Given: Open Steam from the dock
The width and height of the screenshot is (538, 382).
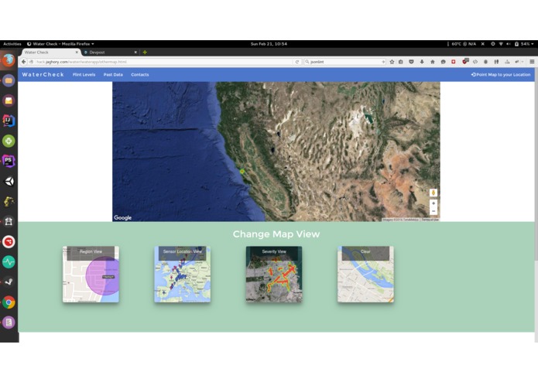Looking at the screenshot, I should [x=9, y=282].
